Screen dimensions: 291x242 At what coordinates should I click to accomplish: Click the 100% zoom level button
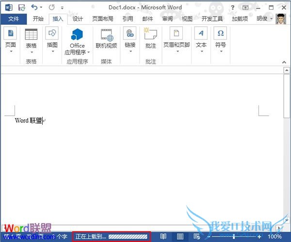coord(275,237)
